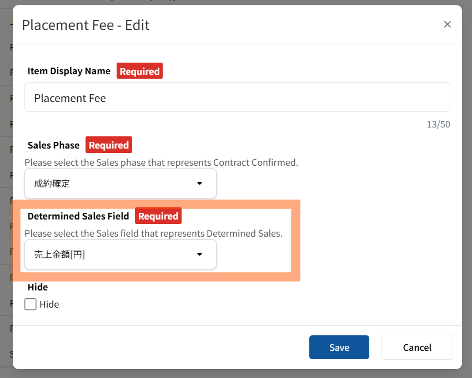The width and height of the screenshot is (472, 378).
Task: Click the Determined Sales Field label
Action: click(x=78, y=216)
